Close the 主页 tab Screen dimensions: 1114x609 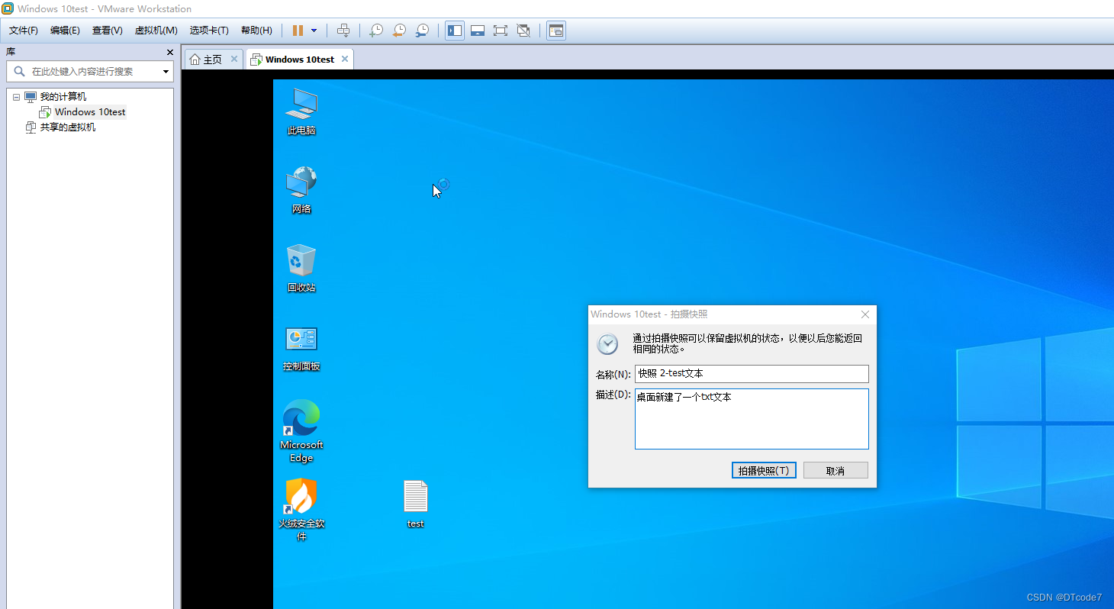tap(234, 59)
